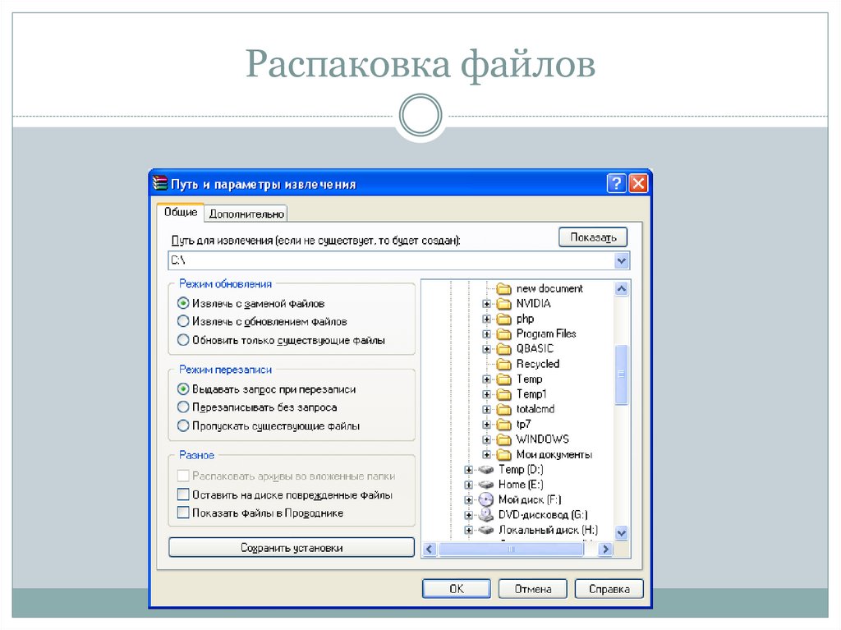Image resolution: width=841 pixels, height=630 pixels.
Task: Expand the QBASIC folder node
Action: 486,349
